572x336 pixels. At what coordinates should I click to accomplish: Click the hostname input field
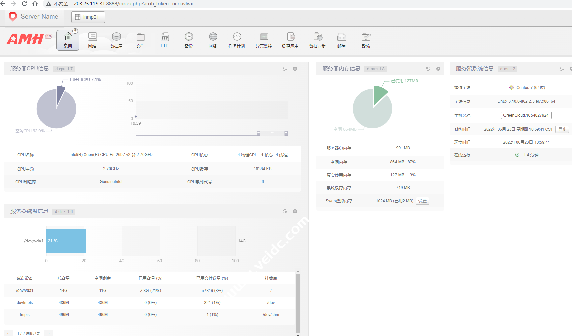point(526,115)
